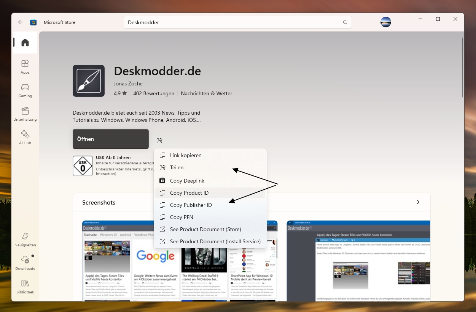Open the Downloads section
This screenshot has height=312, width=476.
click(x=25, y=263)
